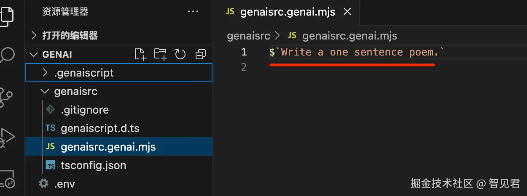The image size is (527, 196).
Task: Collapse the genaisrc folder
Action: [x=76, y=91]
